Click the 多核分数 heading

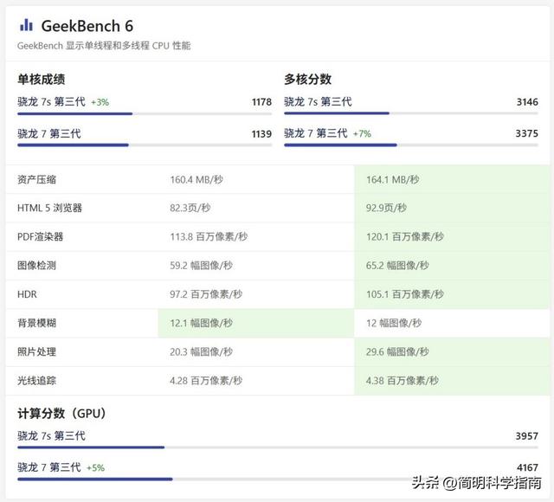coord(308,79)
